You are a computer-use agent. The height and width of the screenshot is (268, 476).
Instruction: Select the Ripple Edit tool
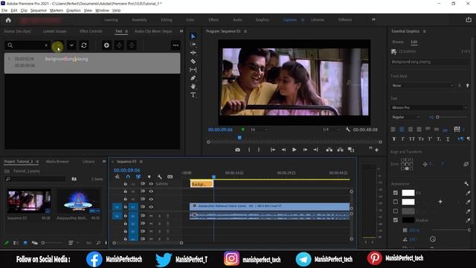[193, 53]
